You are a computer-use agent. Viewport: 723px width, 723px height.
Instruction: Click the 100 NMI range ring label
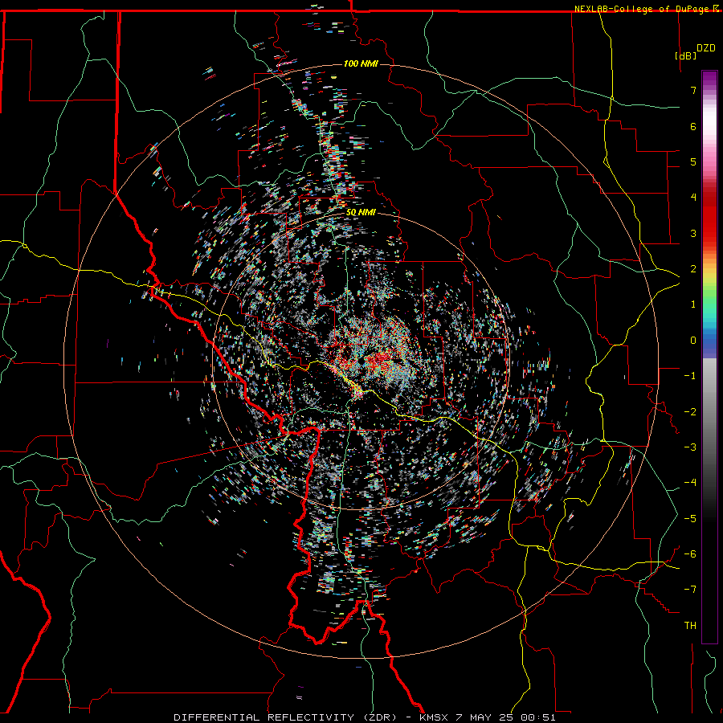[x=361, y=63]
